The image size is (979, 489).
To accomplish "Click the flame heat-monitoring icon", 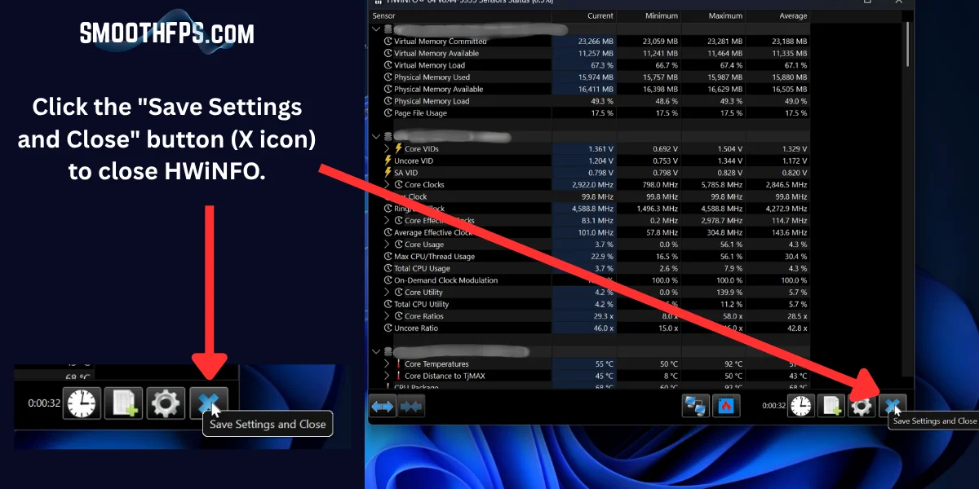I will click(726, 405).
